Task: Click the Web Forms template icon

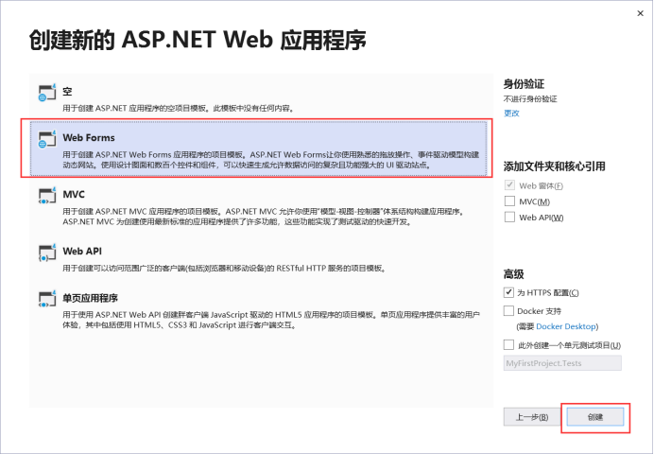Action: pos(46,139)
